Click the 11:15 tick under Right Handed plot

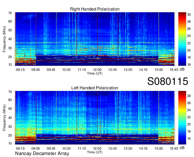click(x=82, y=70)
